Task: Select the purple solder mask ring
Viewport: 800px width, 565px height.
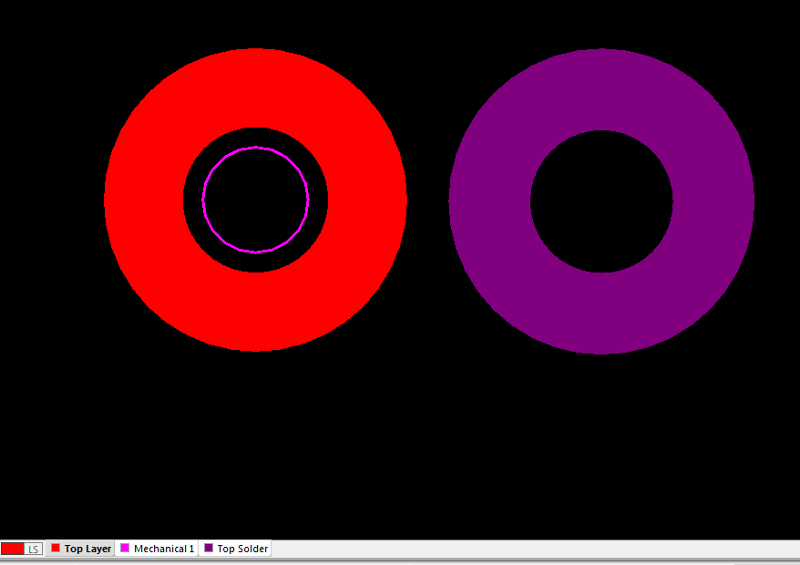Action: tap(492, 201)
